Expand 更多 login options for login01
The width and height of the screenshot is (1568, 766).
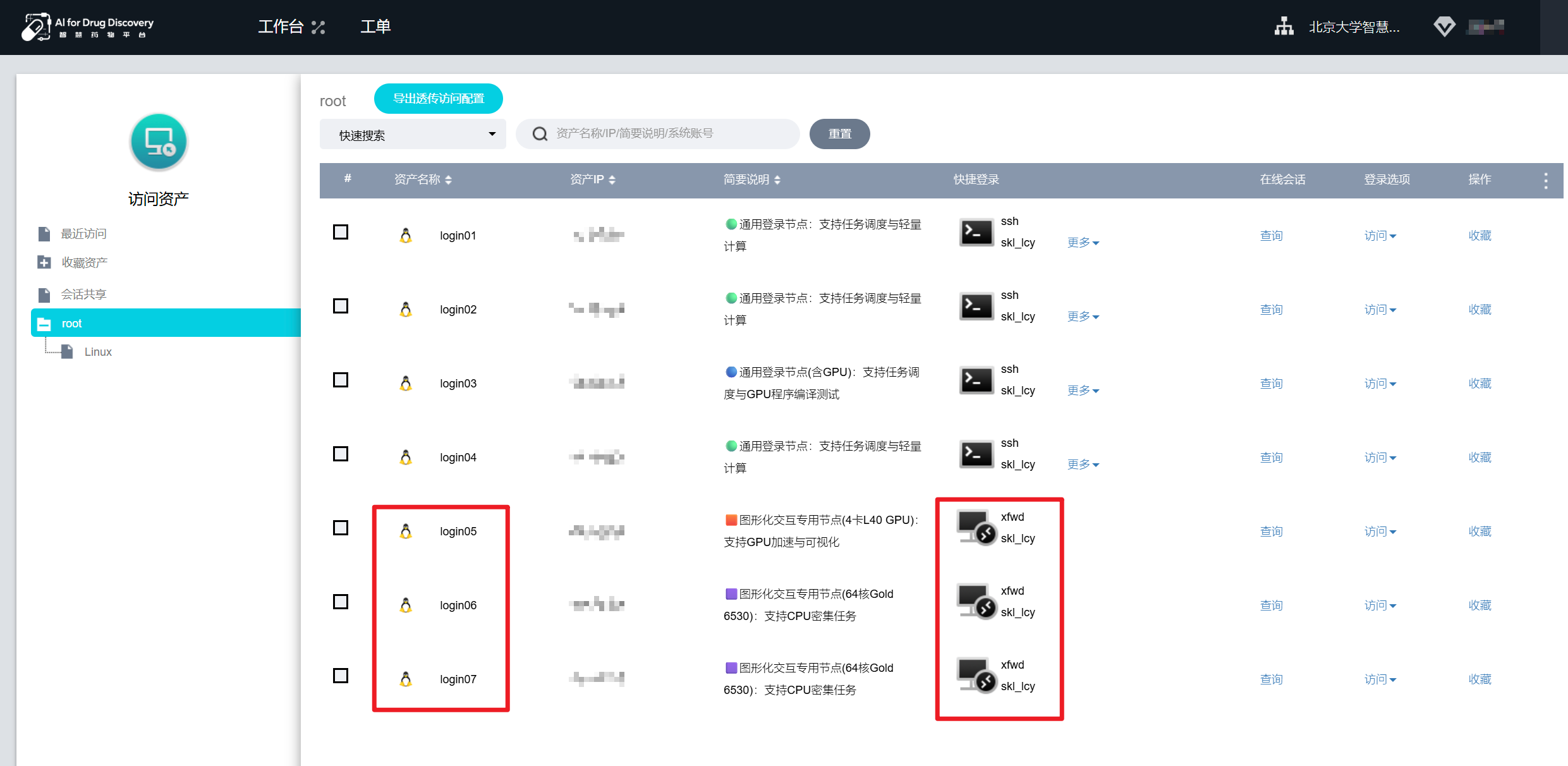[x=1083, y=243]
